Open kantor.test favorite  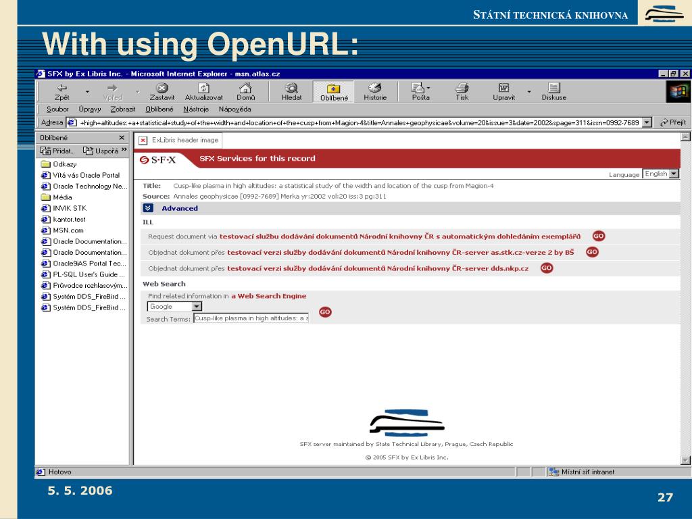pos(63,220)
